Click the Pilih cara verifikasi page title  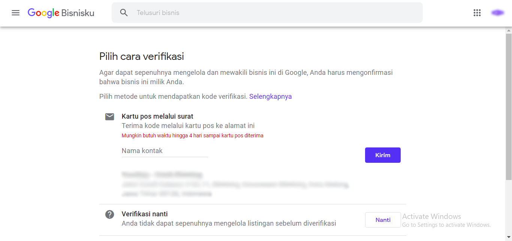pos(141,56)
